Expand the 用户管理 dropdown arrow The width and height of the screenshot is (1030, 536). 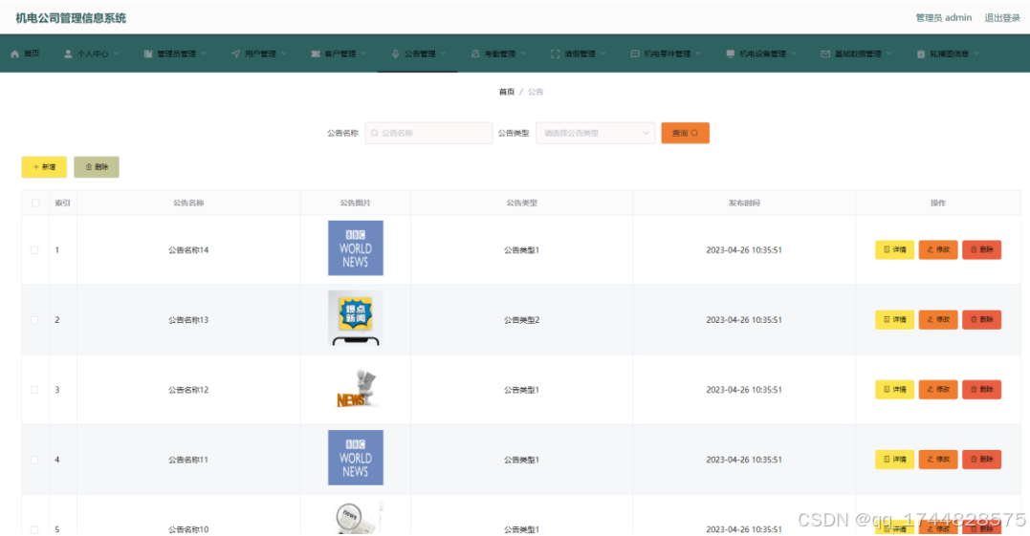pyautogui.click(x=284, y=54)
